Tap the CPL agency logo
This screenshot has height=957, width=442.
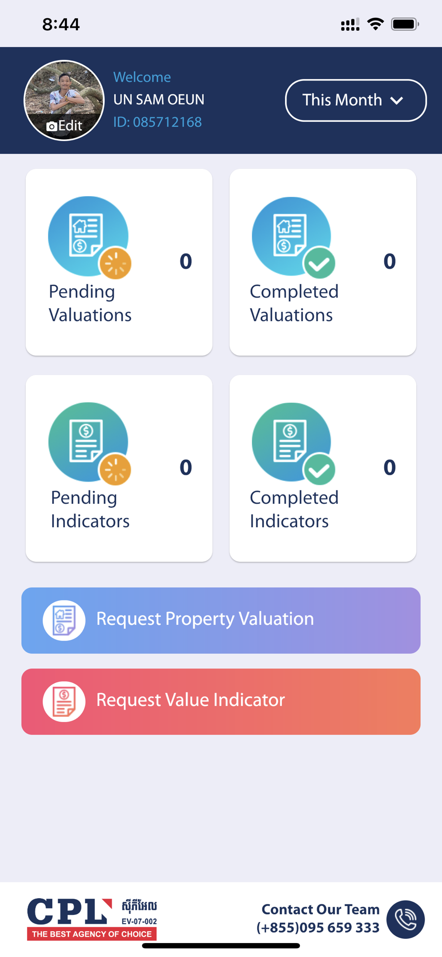[x=92, y=919]
